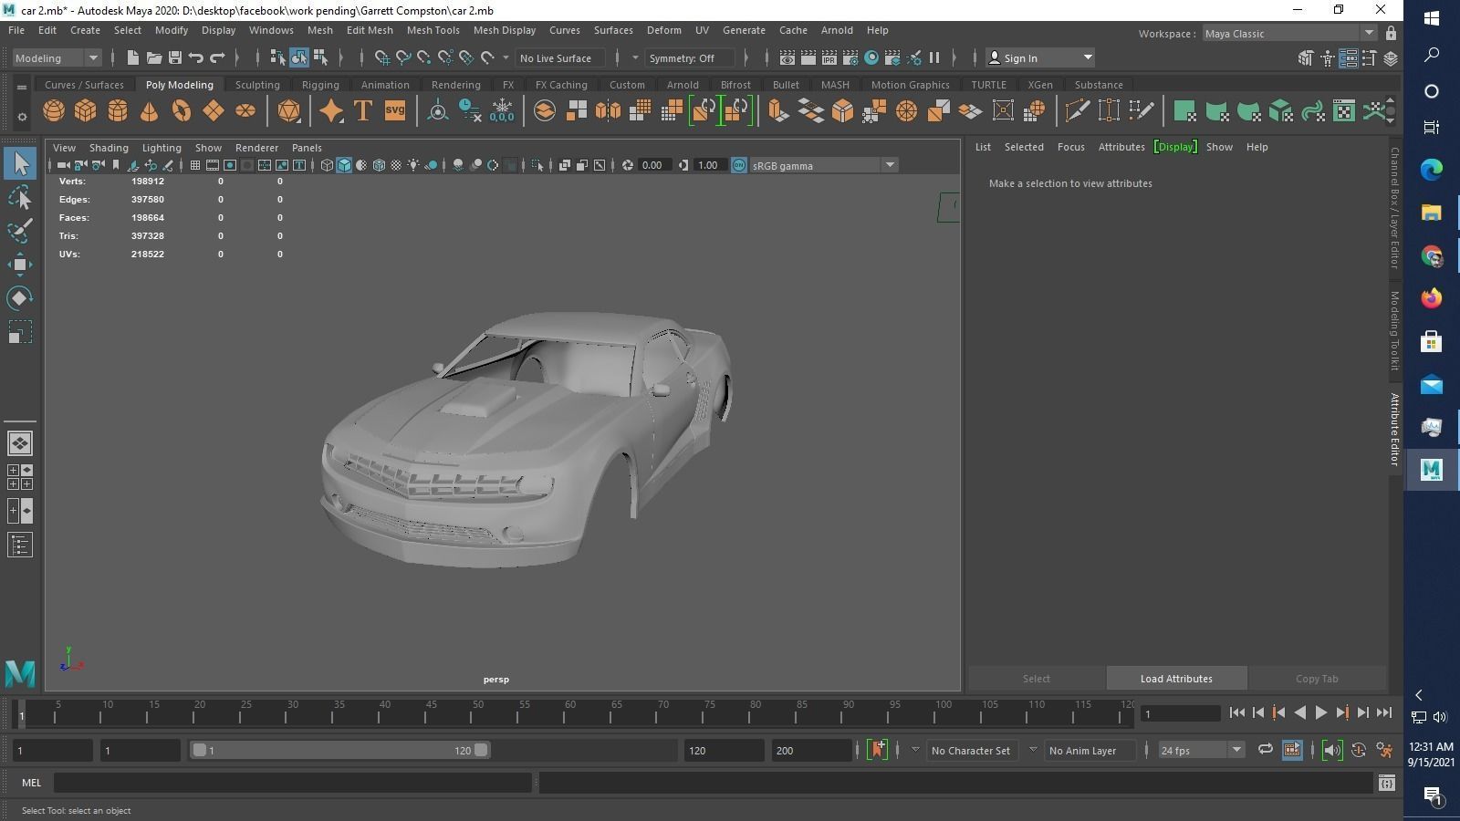1460x821 pixels.
Task: Open the Script Editor icon
Action: coord(1386,783)
